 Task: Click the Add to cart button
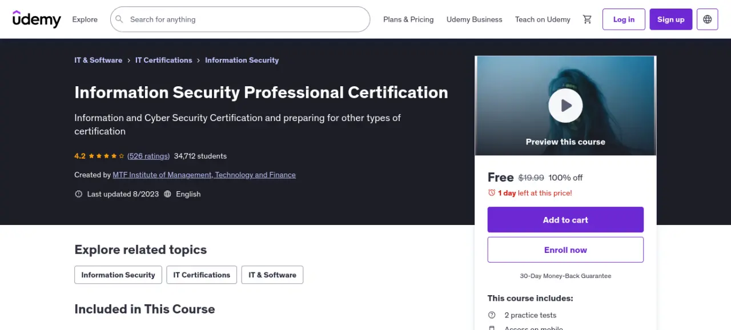[x=565, y=220]
